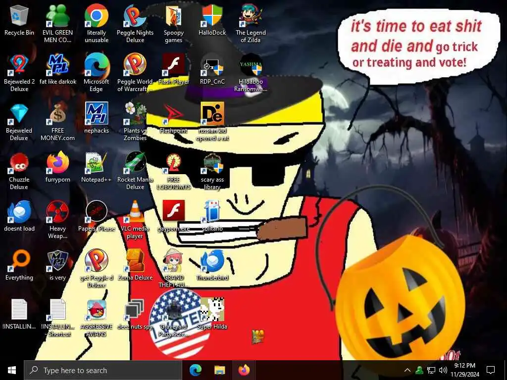Open the notification action center

[x=491, y=370]
